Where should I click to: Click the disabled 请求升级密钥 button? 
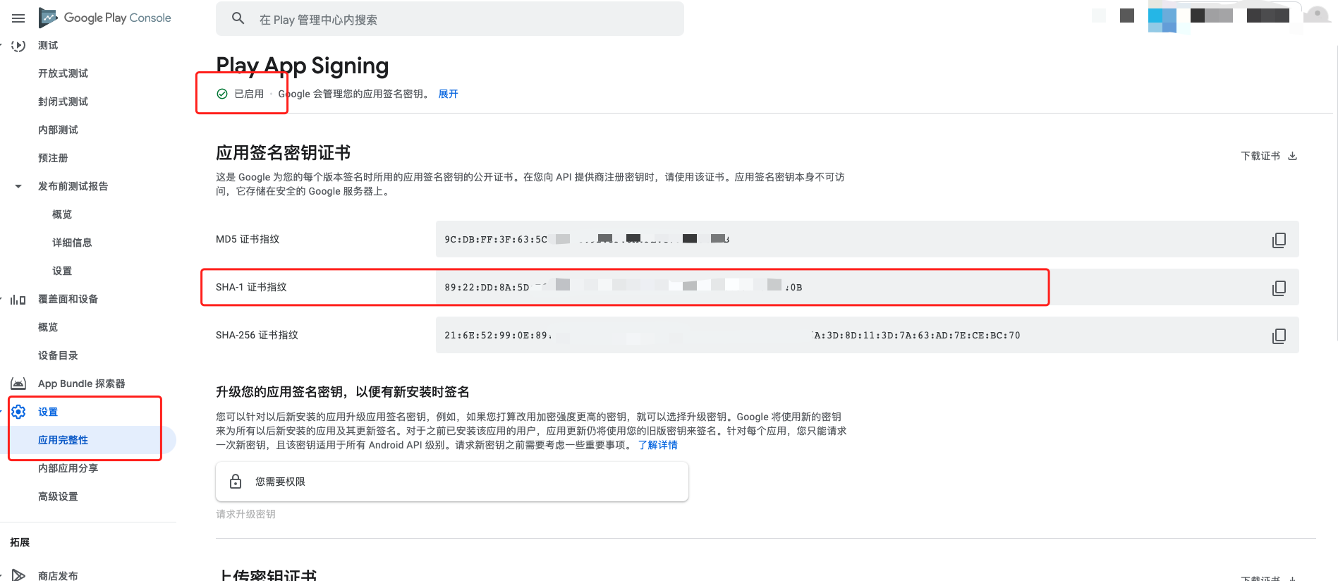[245, 514]
